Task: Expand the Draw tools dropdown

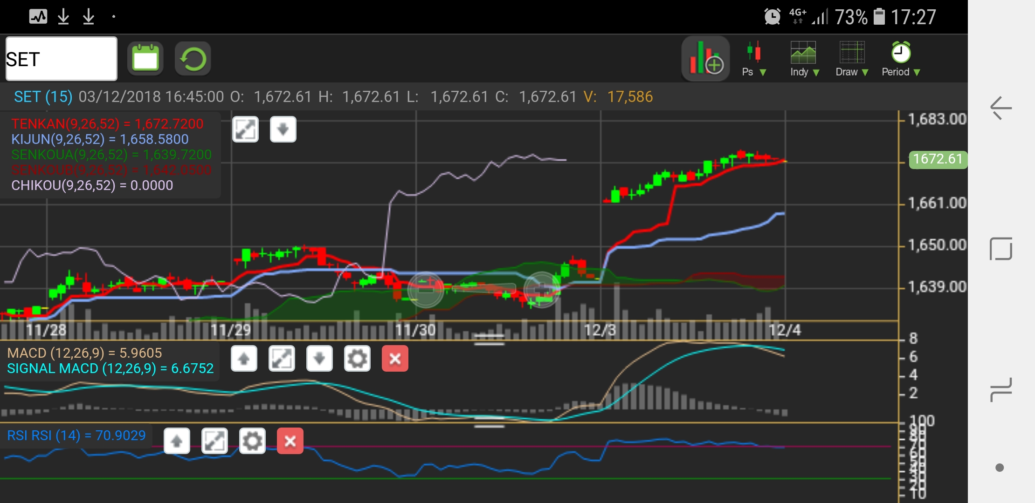Action: [852, 59]
